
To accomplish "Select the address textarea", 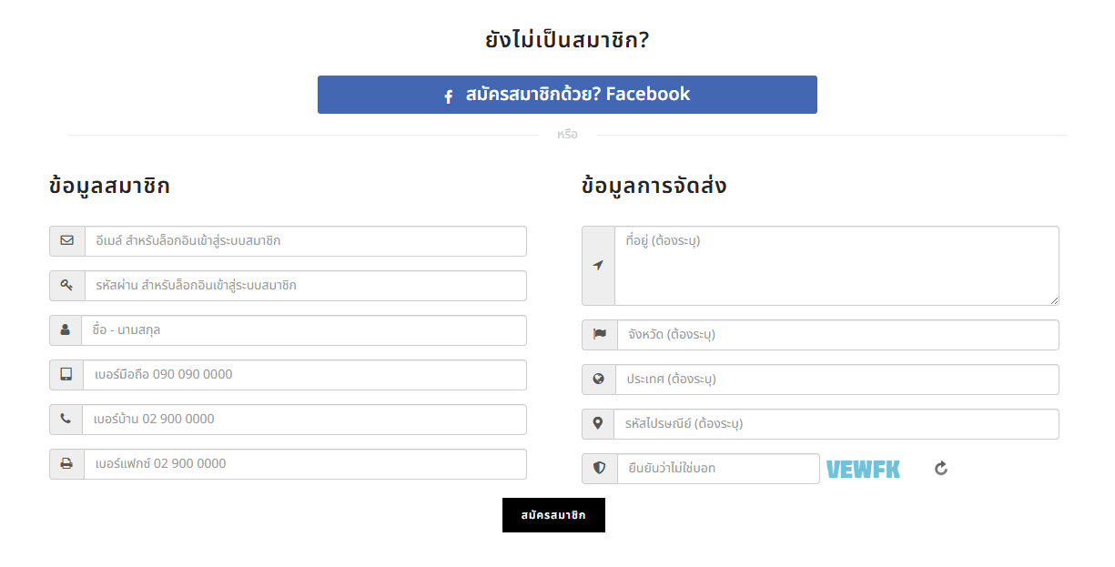I will click(836, 266).
